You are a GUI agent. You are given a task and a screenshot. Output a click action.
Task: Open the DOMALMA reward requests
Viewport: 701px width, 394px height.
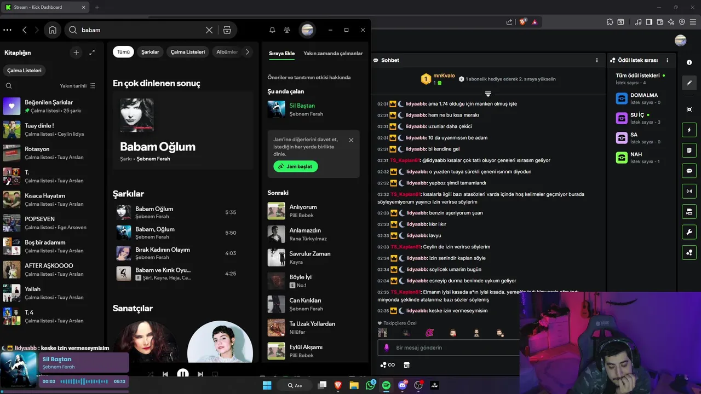click(x=641, y=99)
